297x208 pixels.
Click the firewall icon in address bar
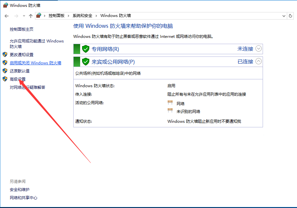pos(39,15)
